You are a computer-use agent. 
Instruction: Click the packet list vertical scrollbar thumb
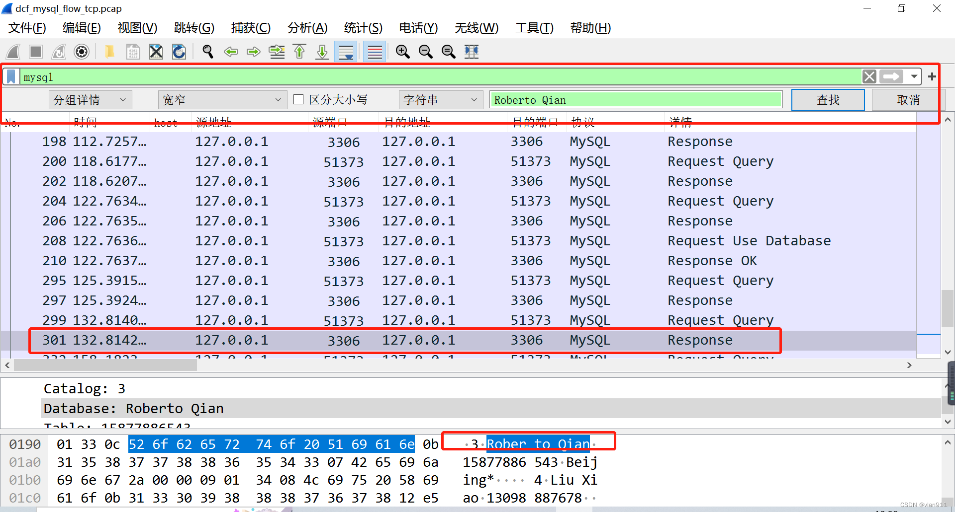click(947, 308)
